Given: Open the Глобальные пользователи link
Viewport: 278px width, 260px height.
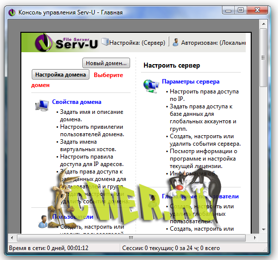Looking at the screenshot, I should point(200,196).
